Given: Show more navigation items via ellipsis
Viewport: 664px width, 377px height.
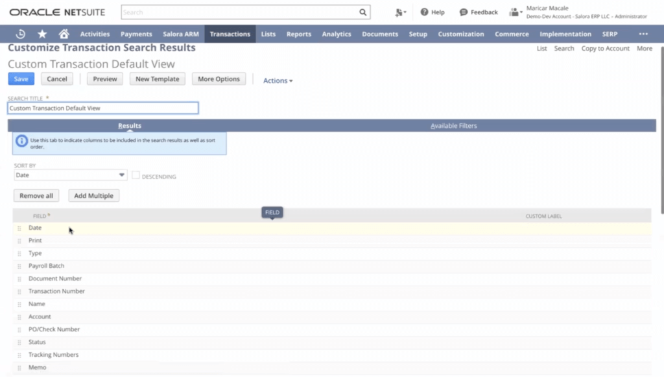Looking at the screenshot, I should (643, 34).
